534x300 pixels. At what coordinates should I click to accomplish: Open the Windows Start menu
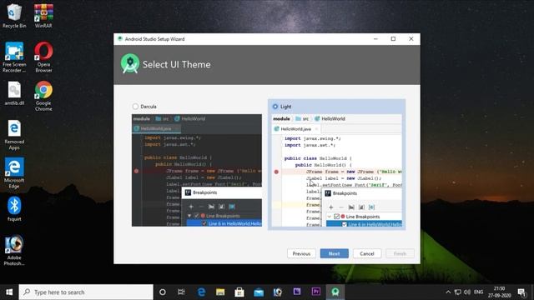(x=9, y=292)
